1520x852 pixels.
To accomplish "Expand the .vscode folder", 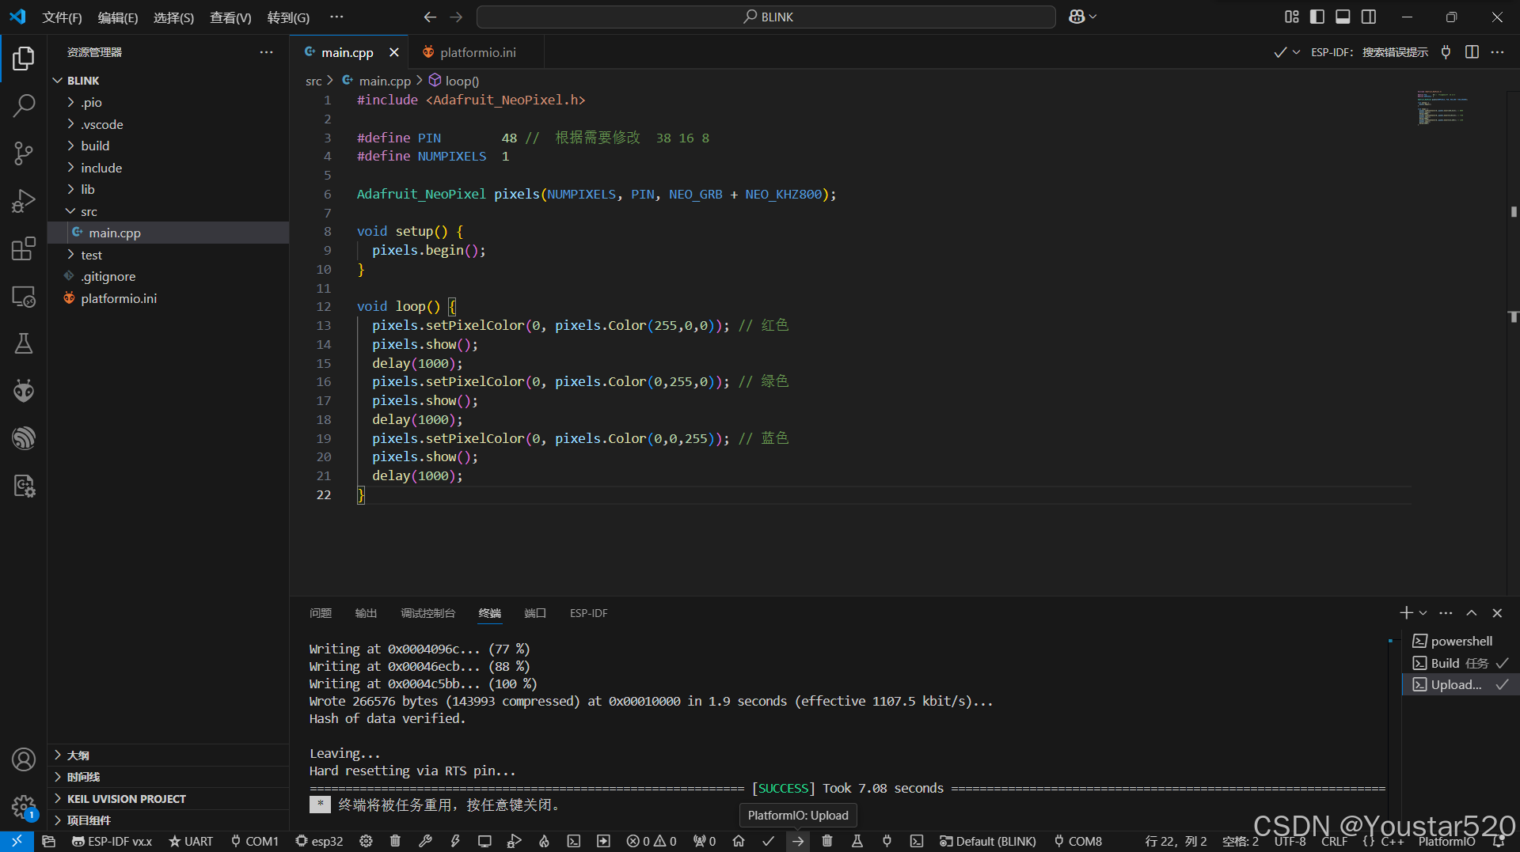I will (168, 124).
